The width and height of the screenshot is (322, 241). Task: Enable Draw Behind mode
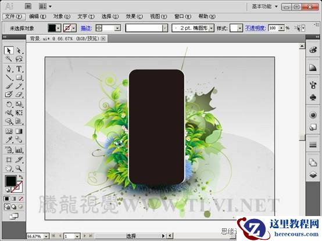(14, 207)
